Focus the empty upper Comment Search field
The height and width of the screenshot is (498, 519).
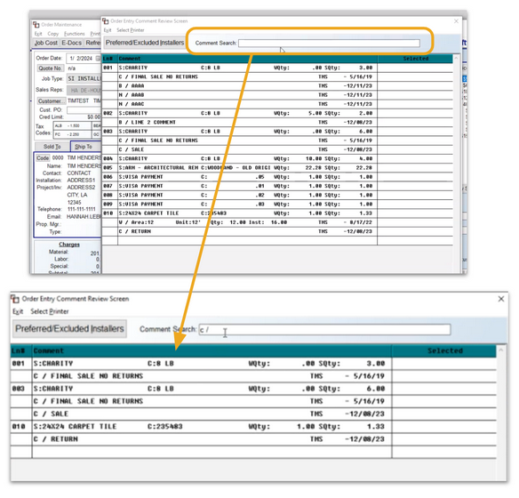[329, 43]
